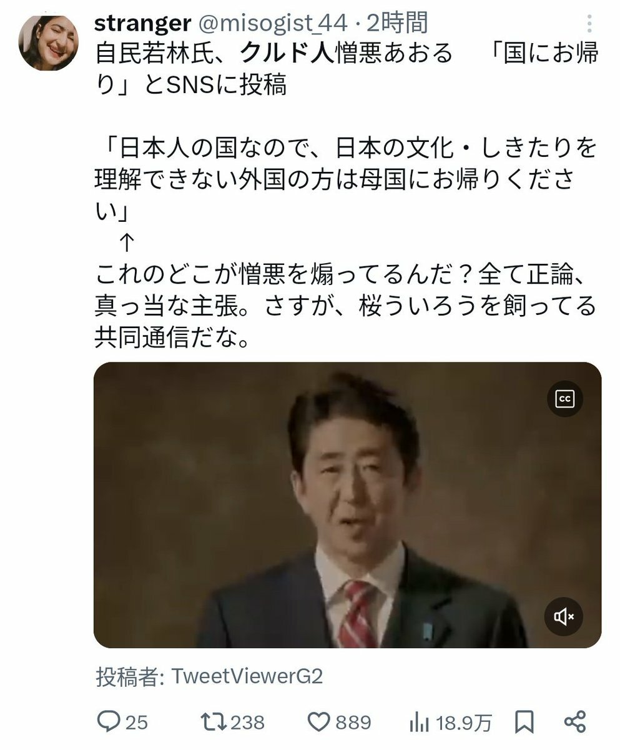The image size is (620, 750).
Task: Open stranger's profile picture
Action: pyautogui.click(x=49, y=42)
